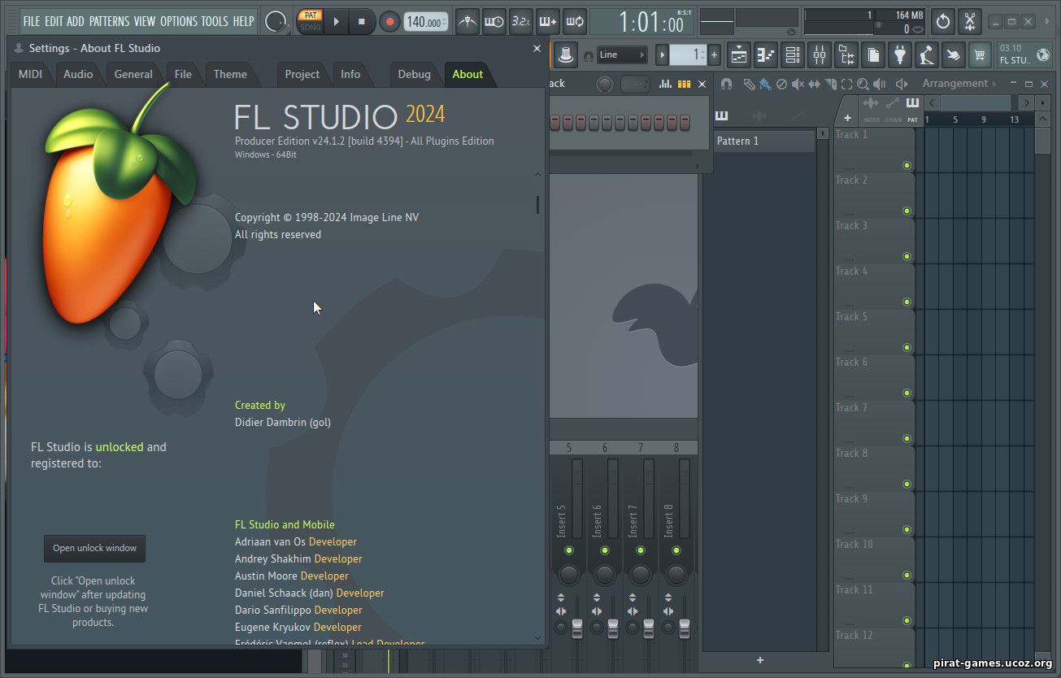Open the Piano roll view icon

766,55
